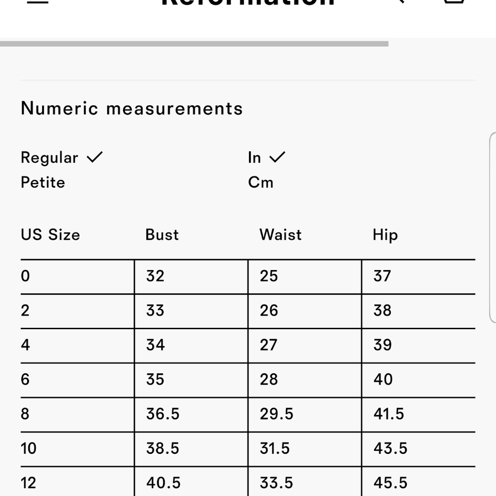Click the 45.5 hip cell

pyautogui.click(x=390, y=483)
